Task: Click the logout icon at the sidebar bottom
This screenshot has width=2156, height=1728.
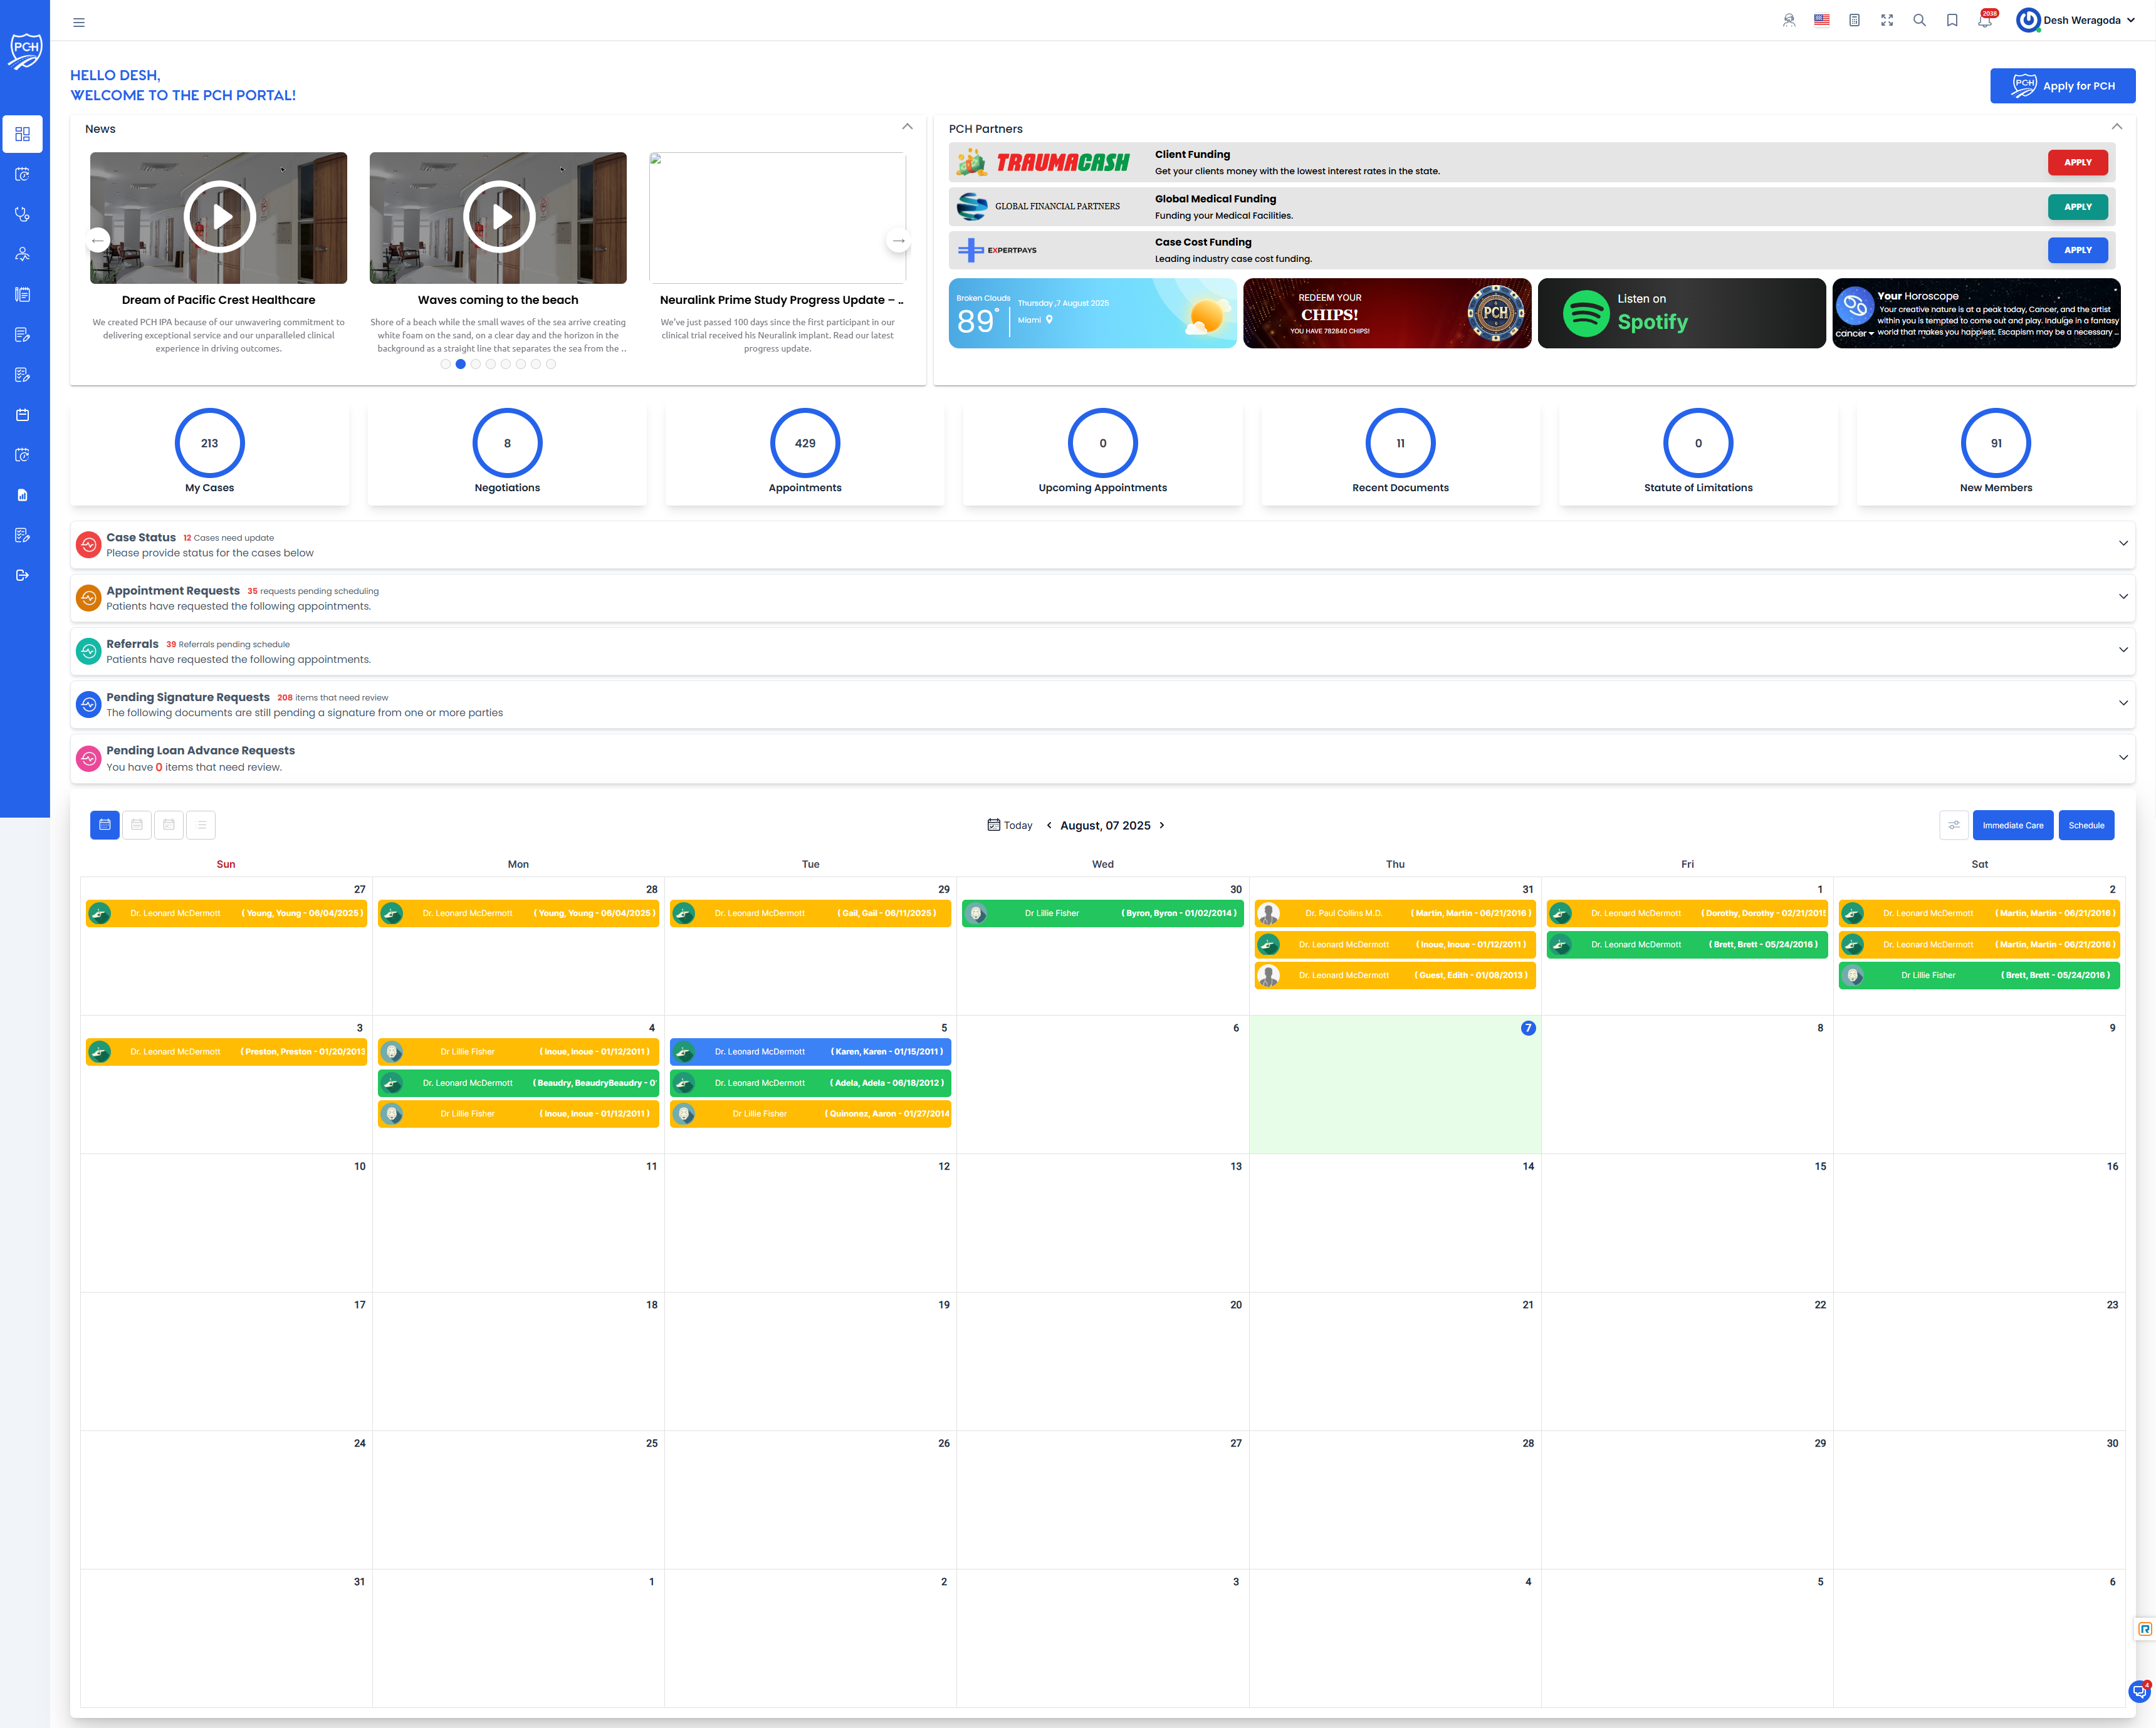Action: pyautogui.click(x=22, y=575)
